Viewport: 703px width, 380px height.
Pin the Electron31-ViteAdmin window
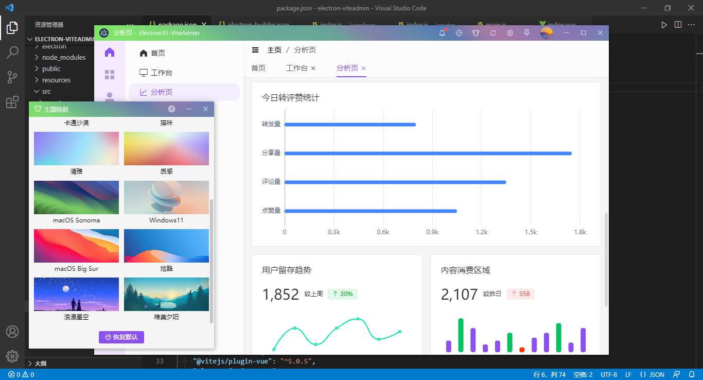[526, 32]
